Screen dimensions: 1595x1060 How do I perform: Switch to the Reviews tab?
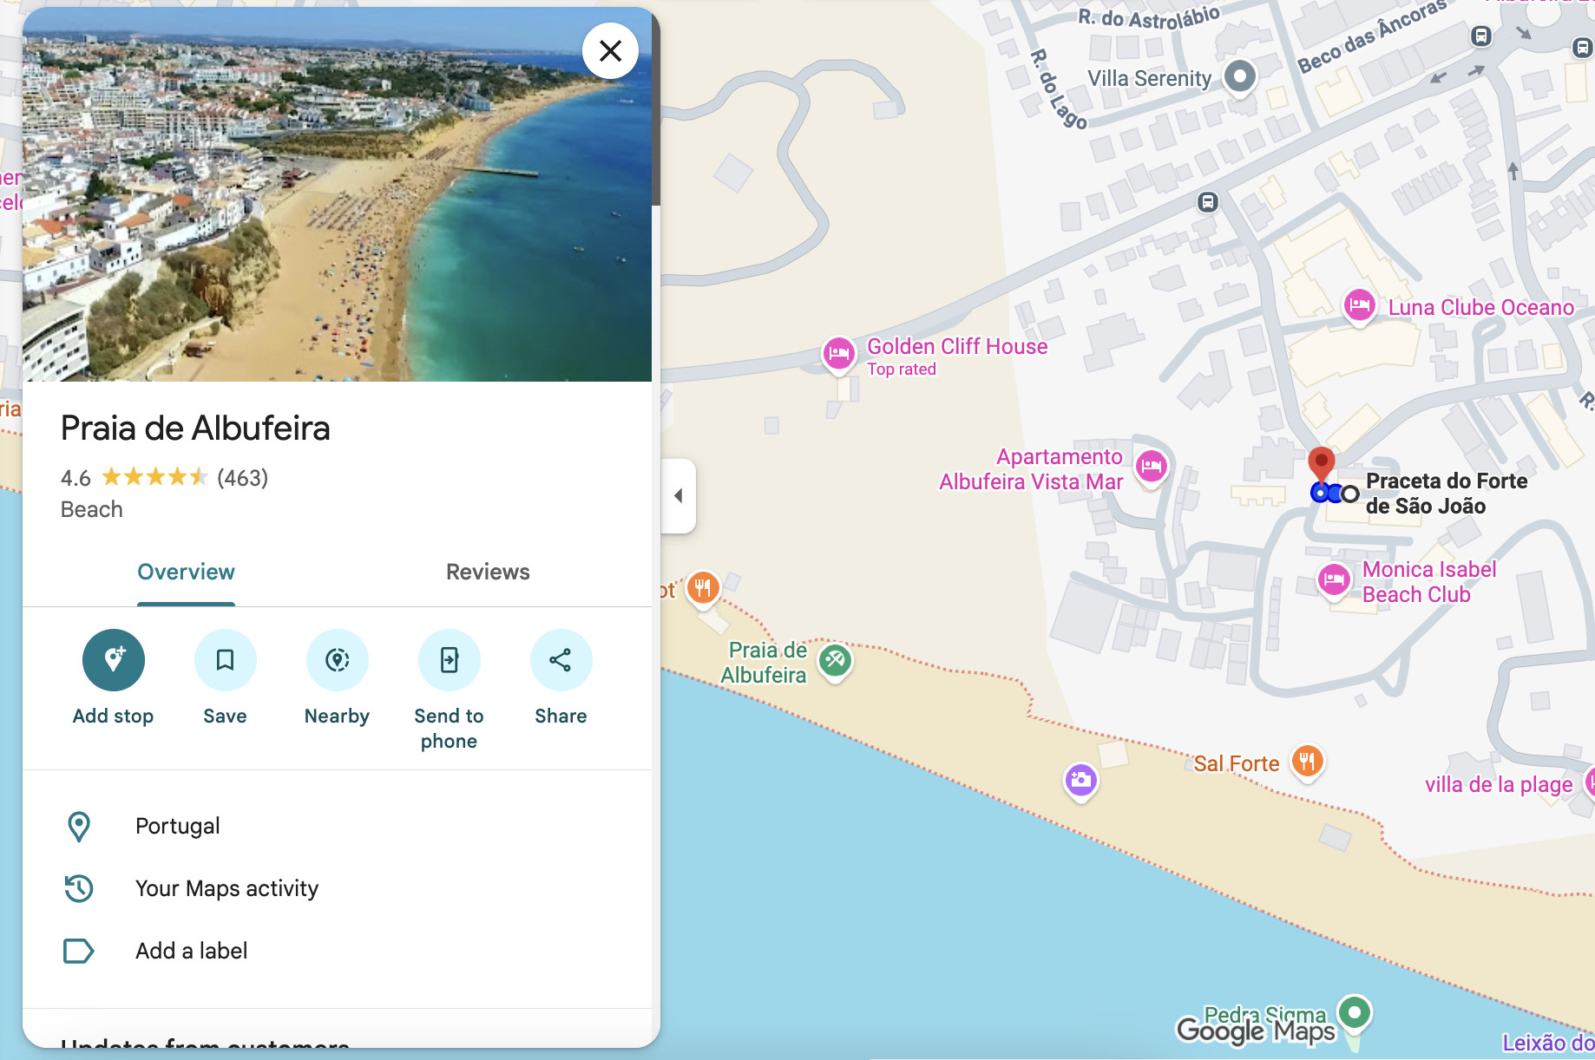(488, 573)
